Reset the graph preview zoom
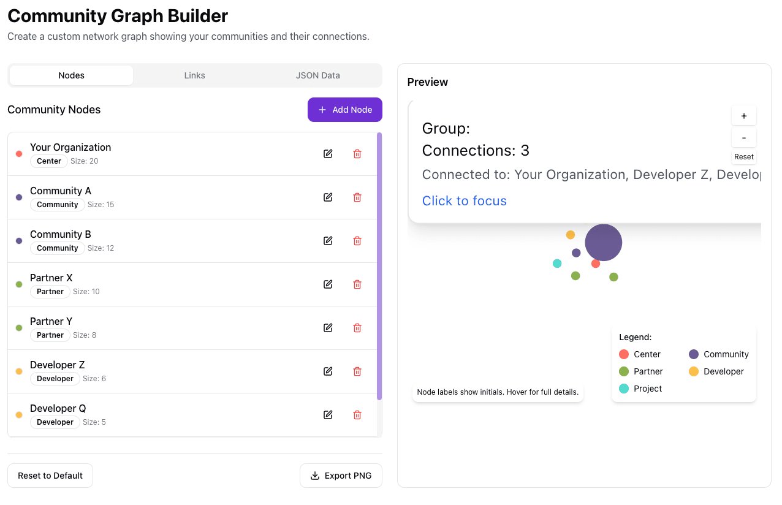The width and height of the screenshot is (782, 505). pos(743,157)
